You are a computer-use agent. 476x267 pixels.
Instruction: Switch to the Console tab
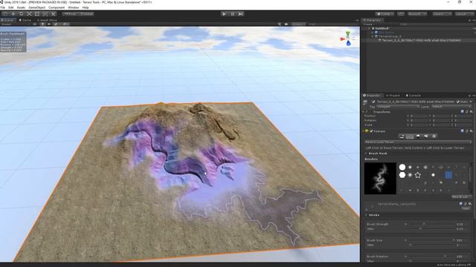point(414,96)
